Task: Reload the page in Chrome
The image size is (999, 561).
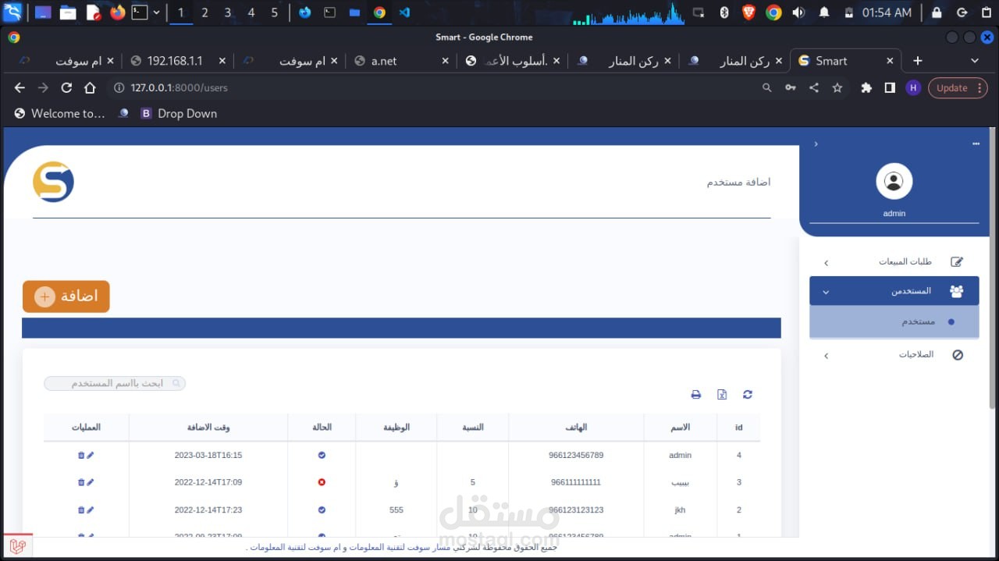Action: tap(66, 88)
